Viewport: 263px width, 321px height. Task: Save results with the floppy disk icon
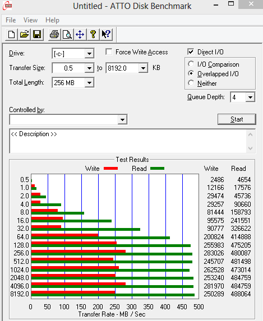coord(37,34)
